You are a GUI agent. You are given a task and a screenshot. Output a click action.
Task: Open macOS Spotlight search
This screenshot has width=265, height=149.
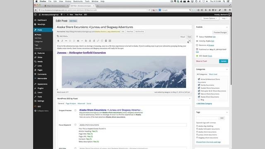pos(224,1)
